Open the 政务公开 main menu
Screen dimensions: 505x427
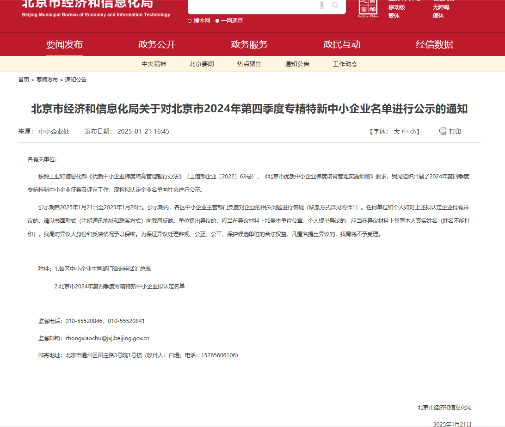tap(157, 44)
